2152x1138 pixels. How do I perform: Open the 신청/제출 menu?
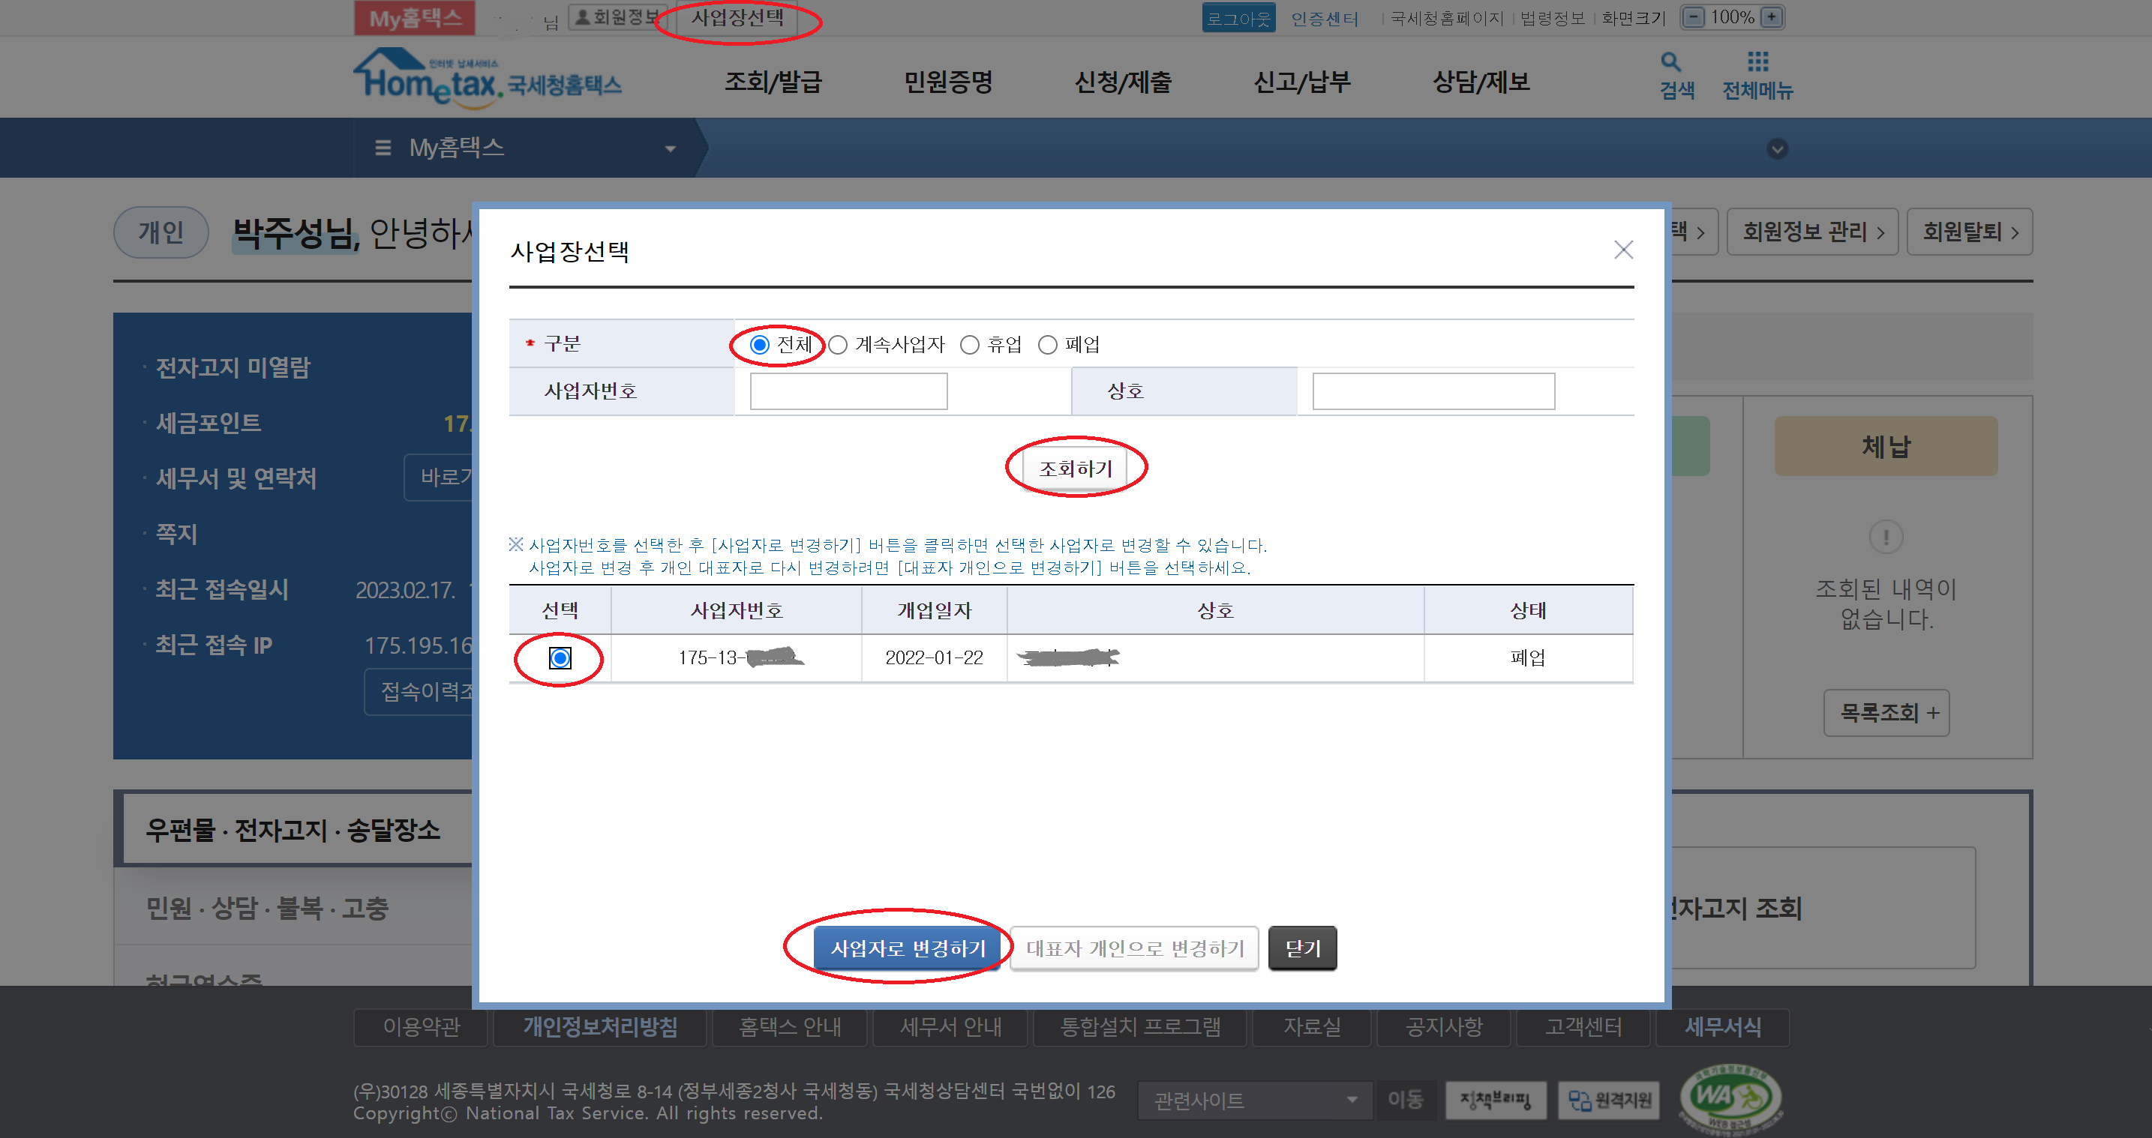(1123, 82)
